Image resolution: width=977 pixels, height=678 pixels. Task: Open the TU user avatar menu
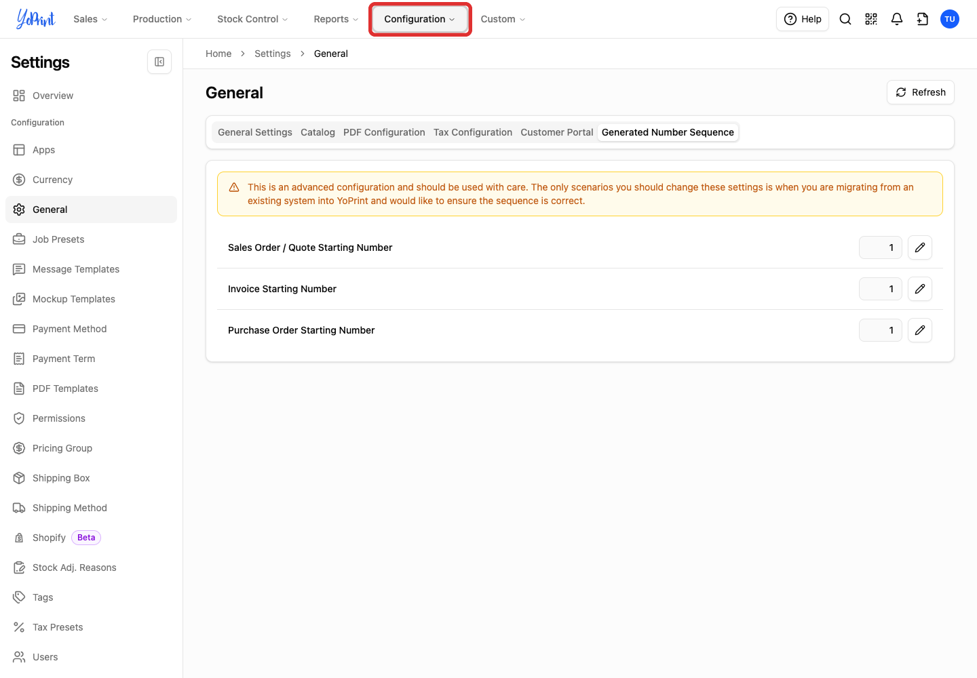click(950, 19)
